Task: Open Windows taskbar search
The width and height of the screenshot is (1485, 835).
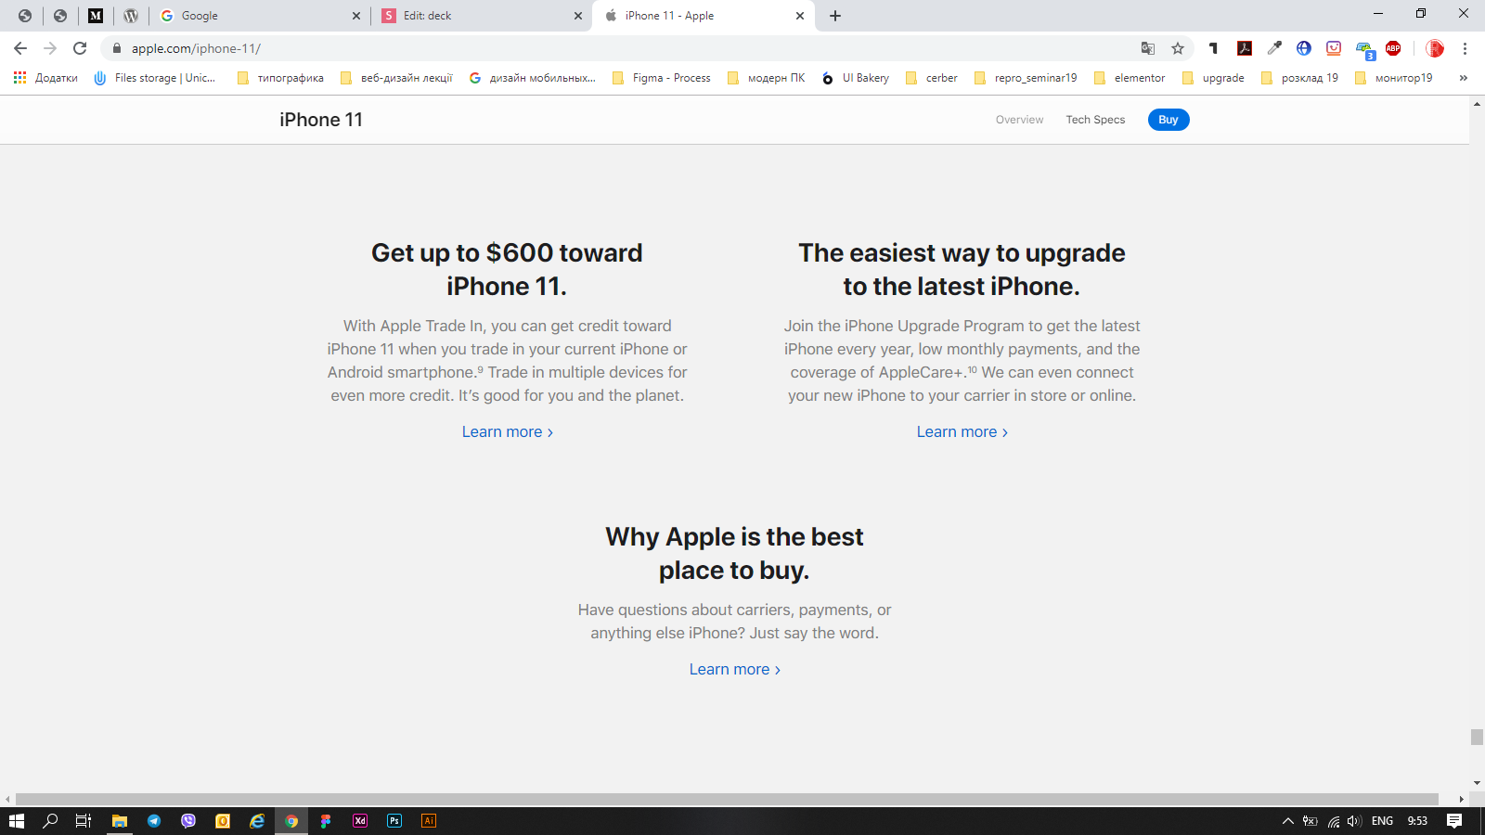Action: pos(50,821)
